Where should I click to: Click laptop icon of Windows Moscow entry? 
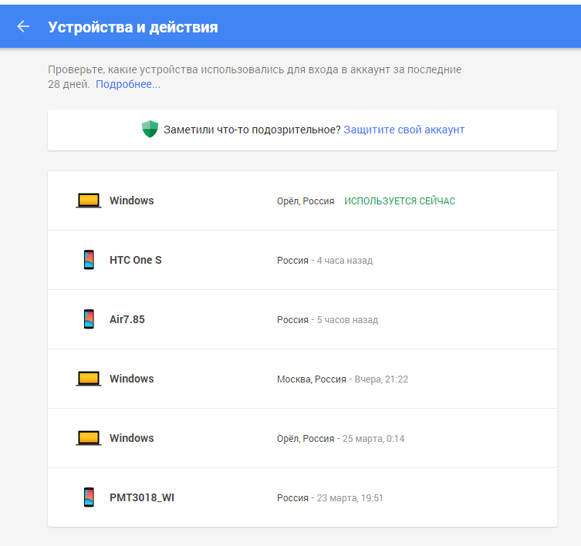(89, 379)
